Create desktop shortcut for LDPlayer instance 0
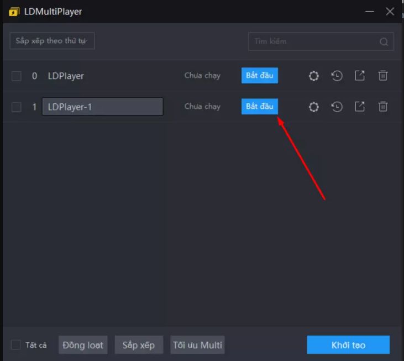Screen dimensions: 404x361 coord(360,76)
